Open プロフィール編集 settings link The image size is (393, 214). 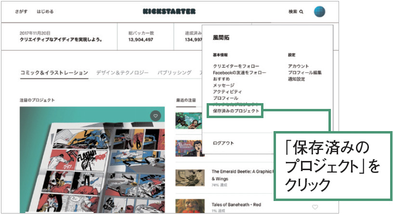[304, 73]
